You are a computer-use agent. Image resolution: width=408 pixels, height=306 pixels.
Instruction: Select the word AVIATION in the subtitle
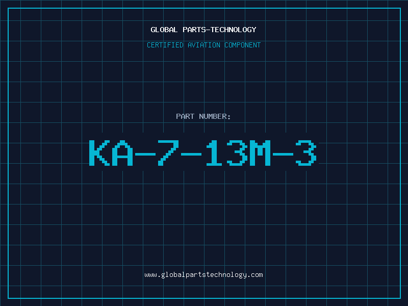click(204, 45)
